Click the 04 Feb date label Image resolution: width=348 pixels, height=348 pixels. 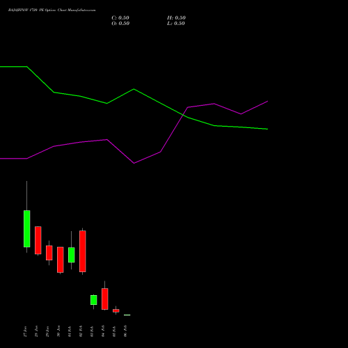point(103,331)
